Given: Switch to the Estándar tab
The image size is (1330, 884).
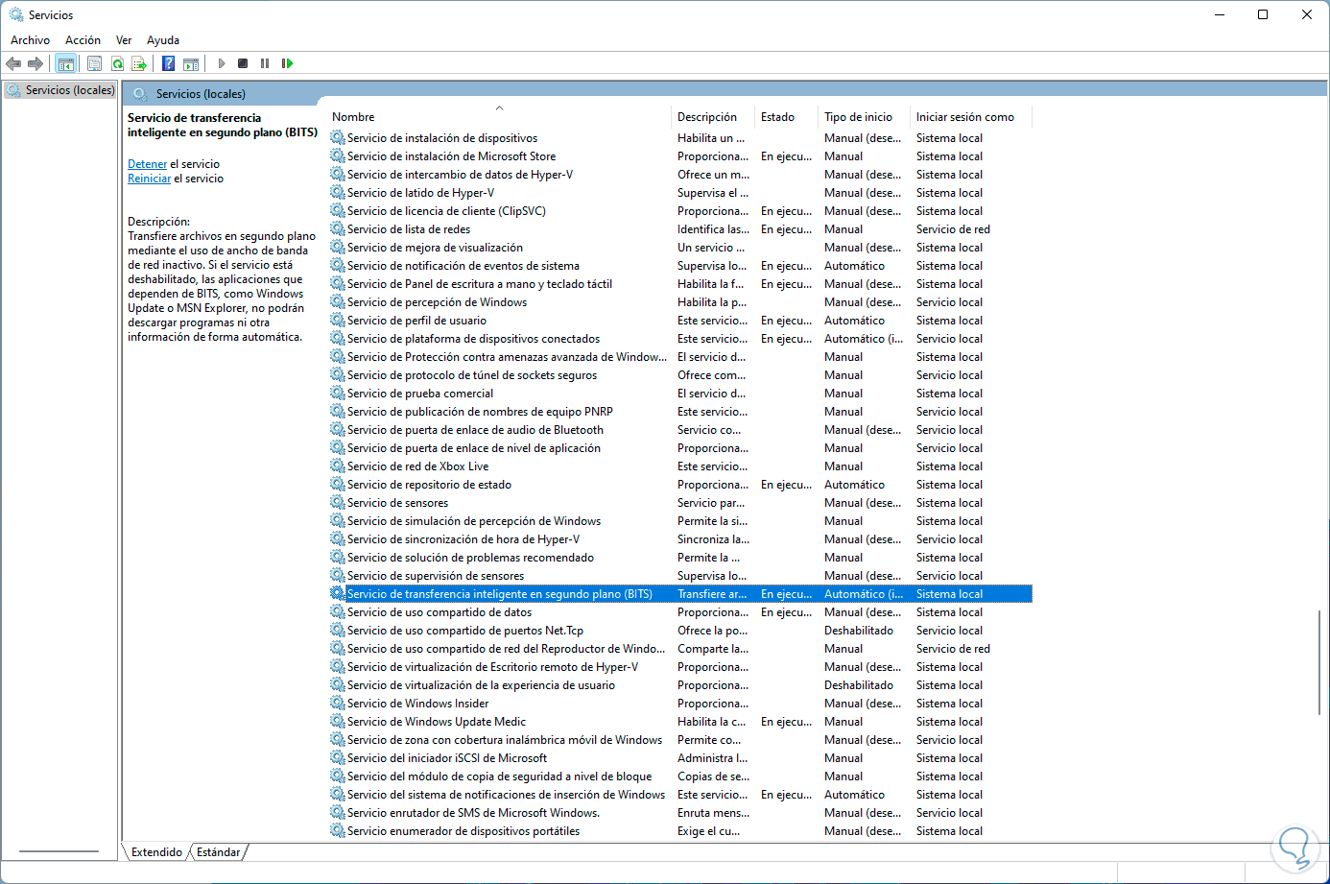Looking at the screenshot, I should [x=219, y=852].
